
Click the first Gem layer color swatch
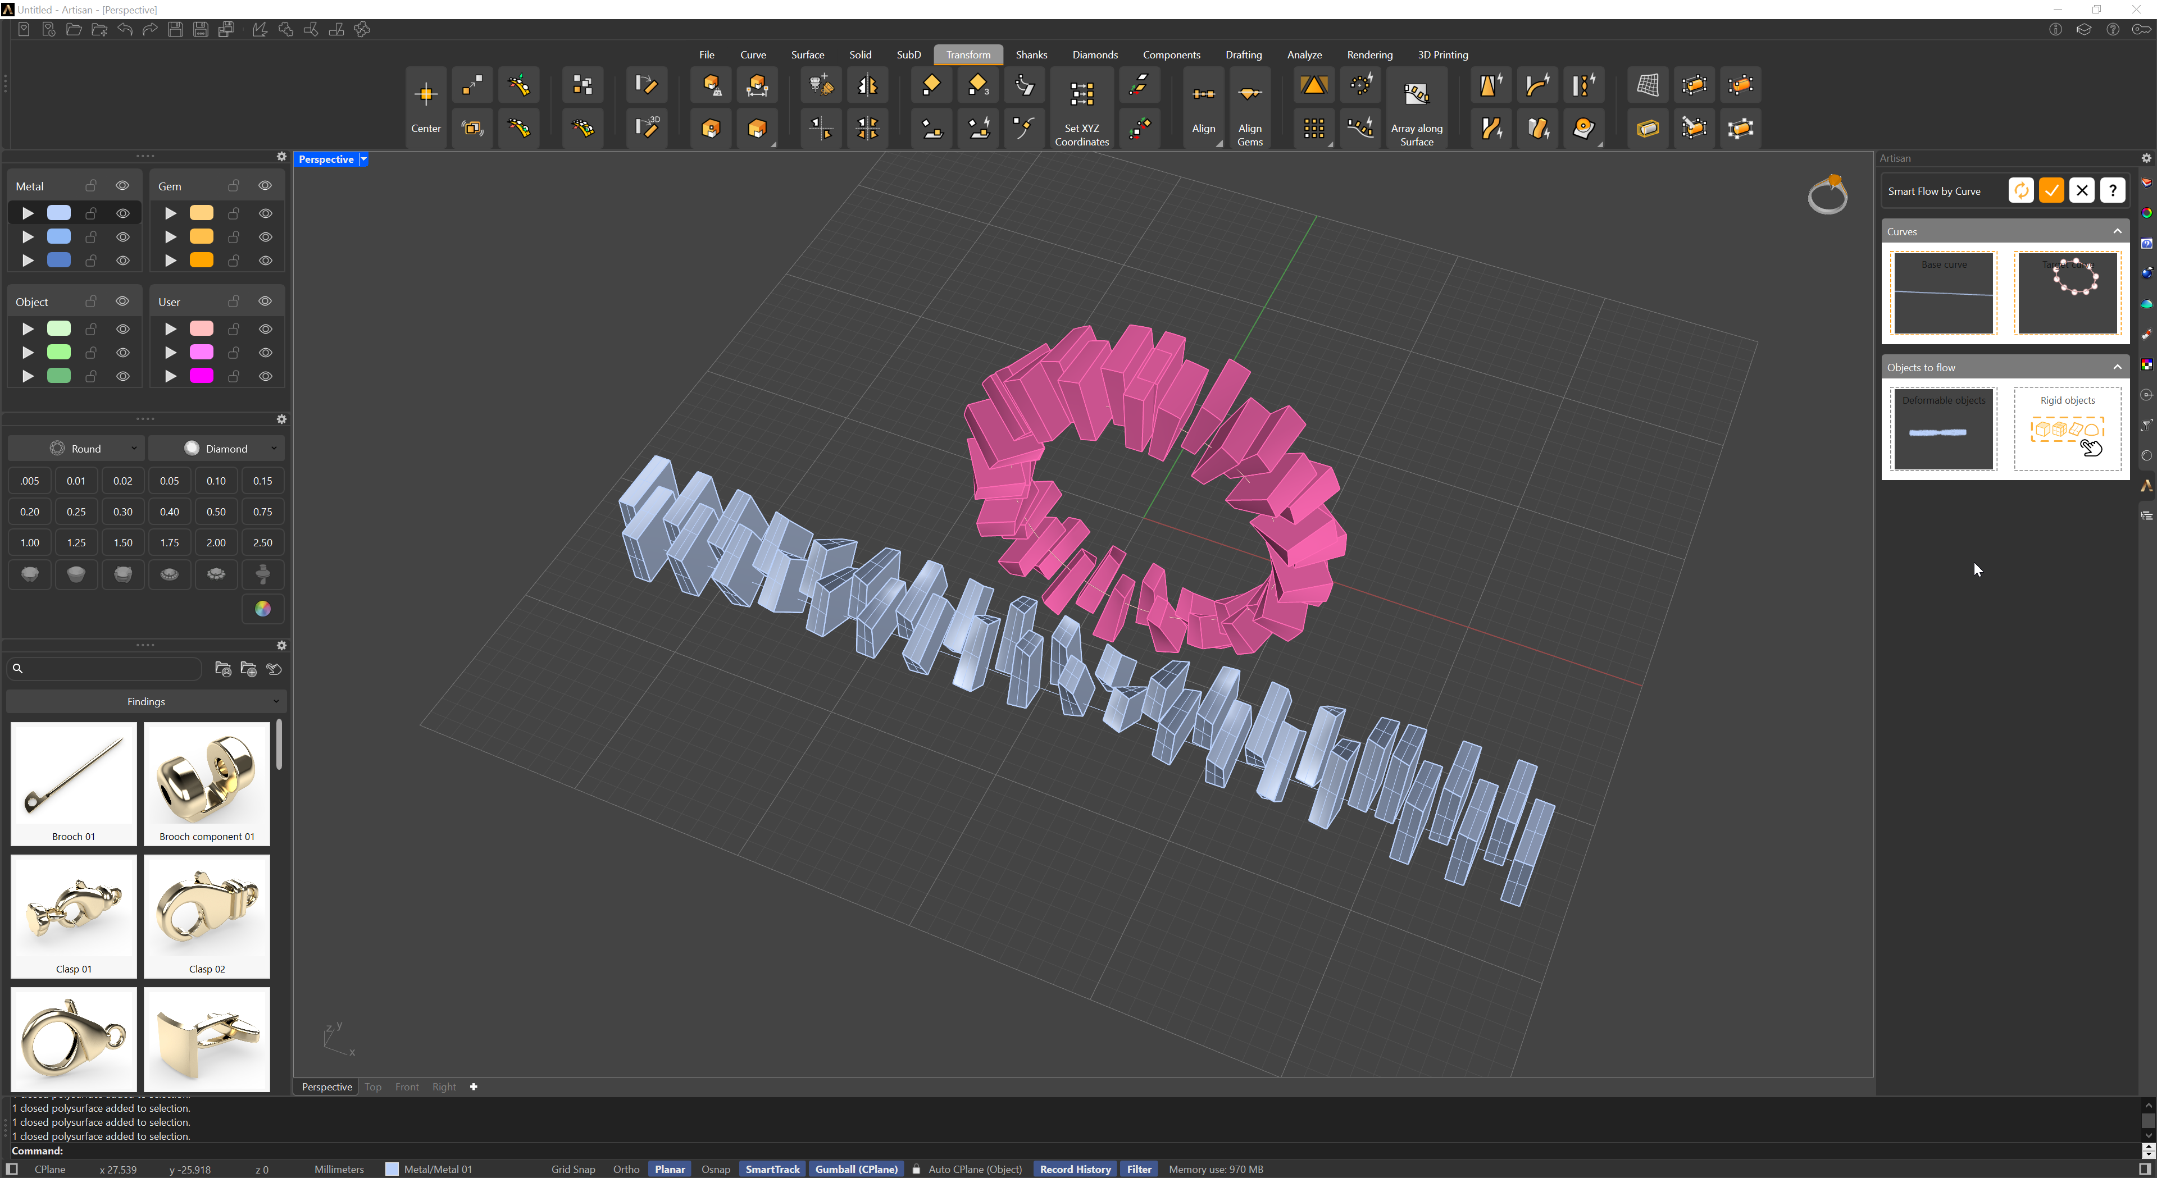coord(201,213)
